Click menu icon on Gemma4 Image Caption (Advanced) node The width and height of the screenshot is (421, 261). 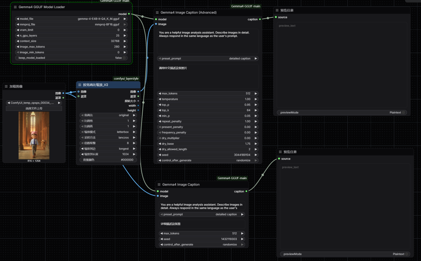[157, 12]
